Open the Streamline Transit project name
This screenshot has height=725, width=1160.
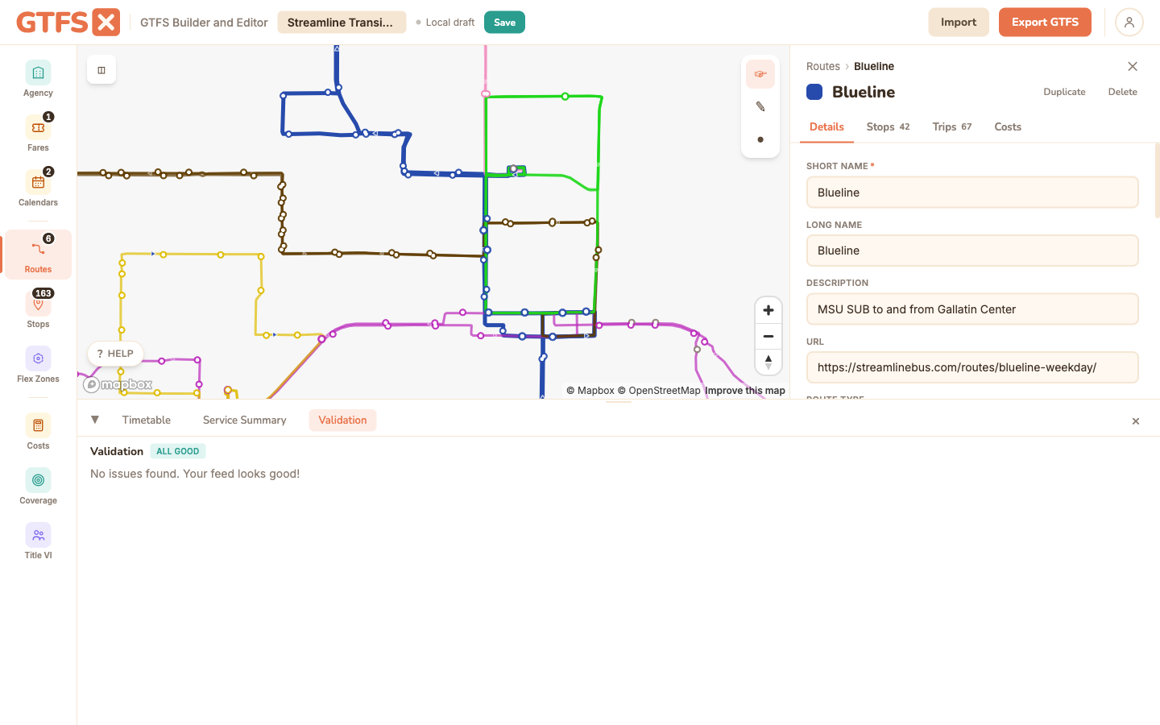point(342,23)
